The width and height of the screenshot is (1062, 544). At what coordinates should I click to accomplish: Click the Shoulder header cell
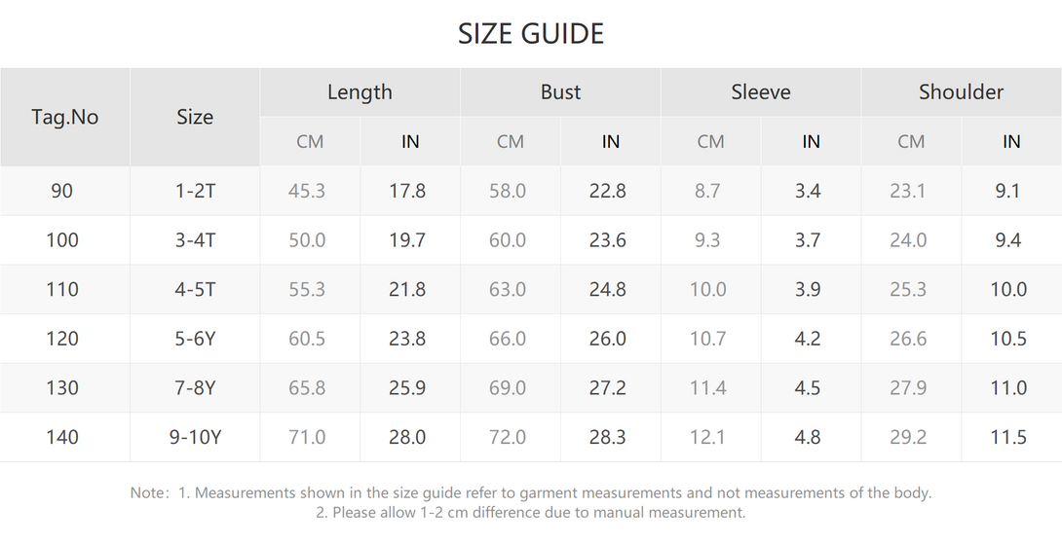961,92
